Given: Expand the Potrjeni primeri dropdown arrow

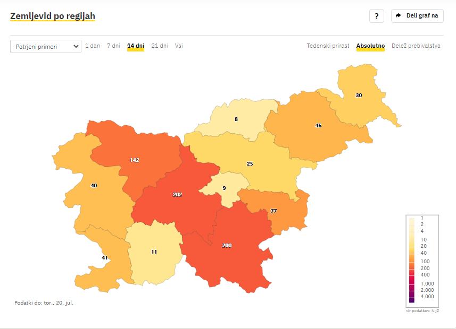Looking at the screenshot, I should pyautogui.click(x=76, y=46).
